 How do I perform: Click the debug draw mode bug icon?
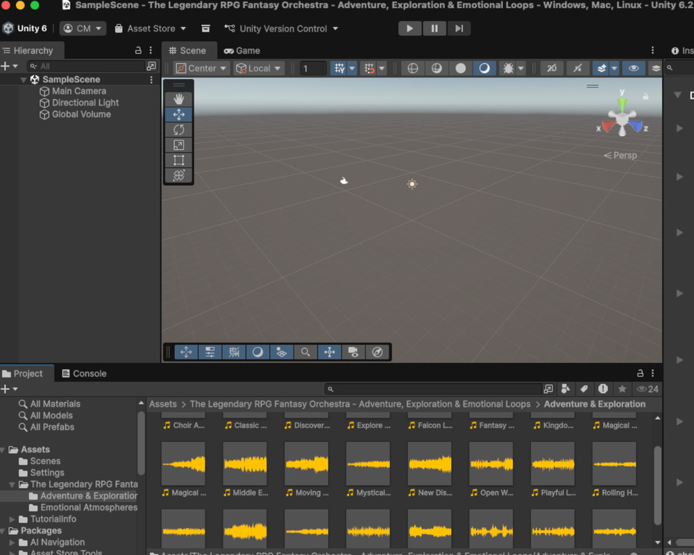508,68
